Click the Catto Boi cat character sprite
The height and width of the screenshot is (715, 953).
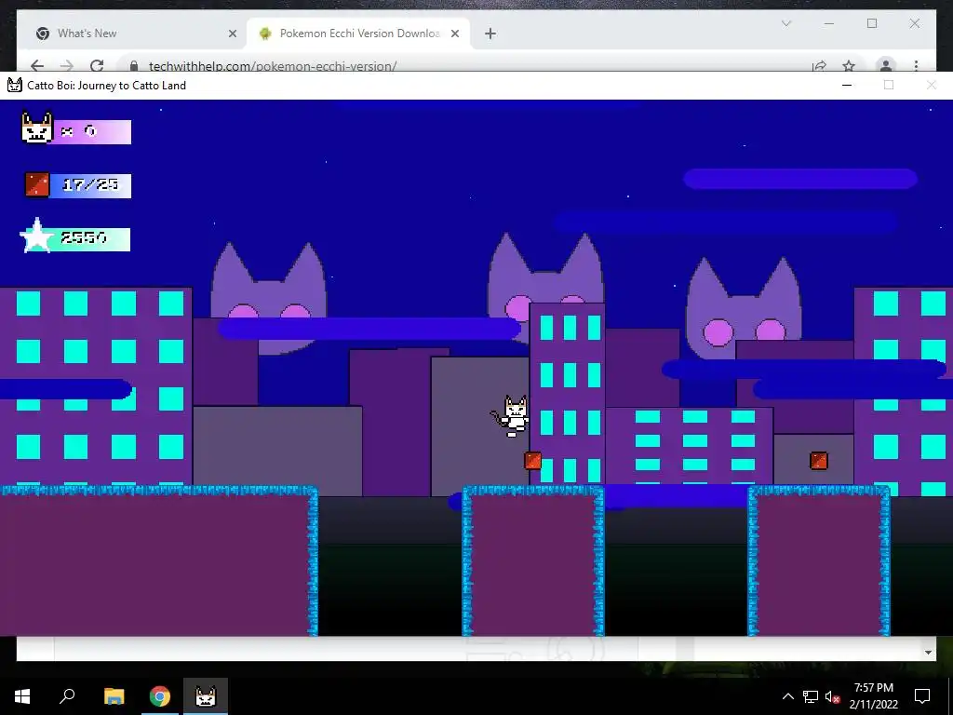tap(511, 416)
